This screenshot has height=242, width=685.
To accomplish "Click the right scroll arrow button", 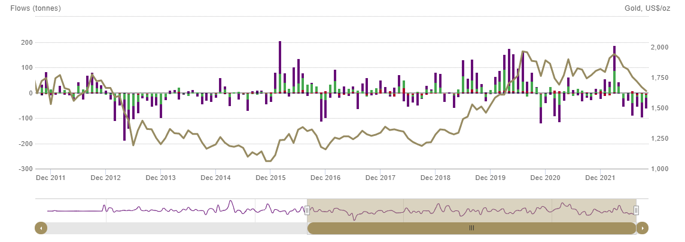I will click(x=643, y=228).
